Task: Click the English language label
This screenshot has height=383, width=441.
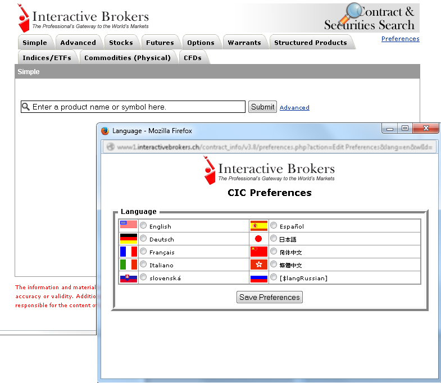Action: click(x=160, y=226)
